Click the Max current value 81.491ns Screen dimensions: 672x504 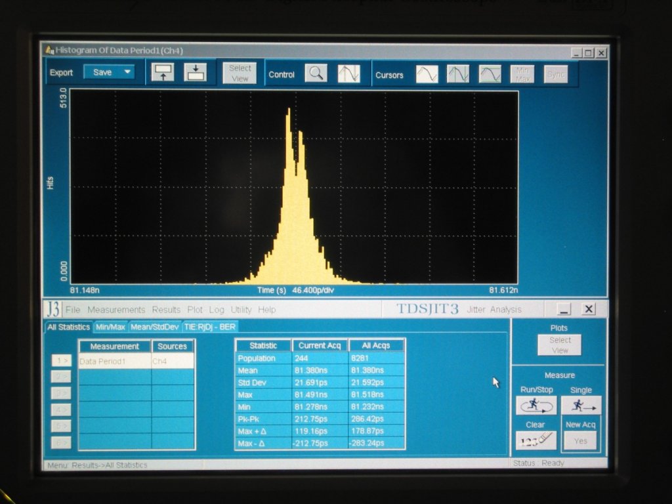[320, 394]
